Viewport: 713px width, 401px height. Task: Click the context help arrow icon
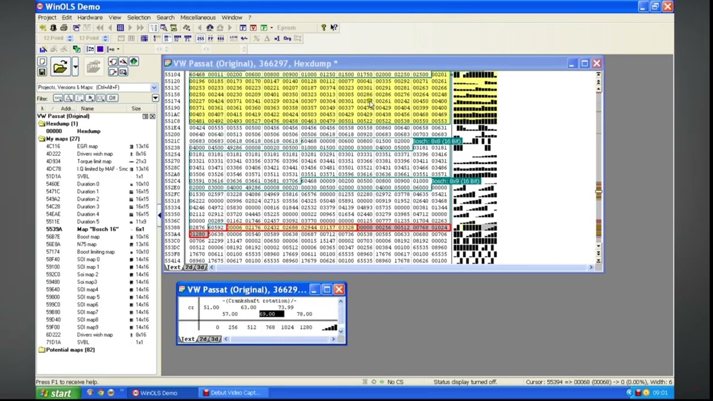pos(334,27)
